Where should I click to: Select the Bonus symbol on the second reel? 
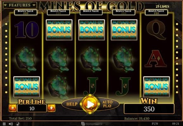click(x=59, y=30)
